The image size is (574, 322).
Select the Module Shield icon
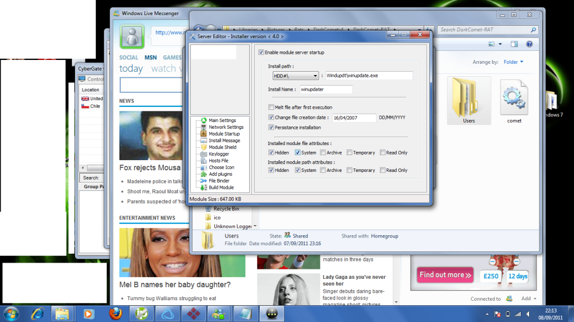(204, 147)
